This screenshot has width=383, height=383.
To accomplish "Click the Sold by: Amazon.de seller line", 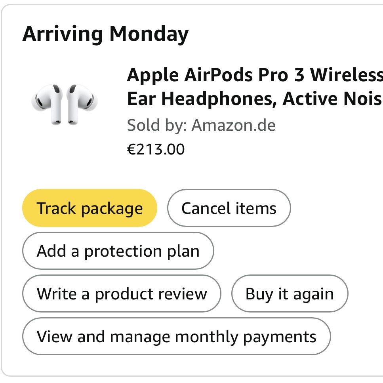I will (201, 126).
